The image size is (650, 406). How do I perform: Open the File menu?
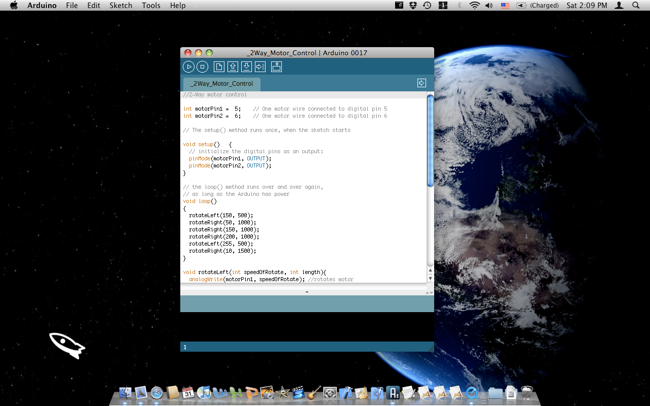(x=72, y=6)
